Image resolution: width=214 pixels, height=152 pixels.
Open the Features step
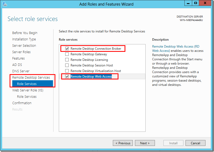[x=18, y=58]
